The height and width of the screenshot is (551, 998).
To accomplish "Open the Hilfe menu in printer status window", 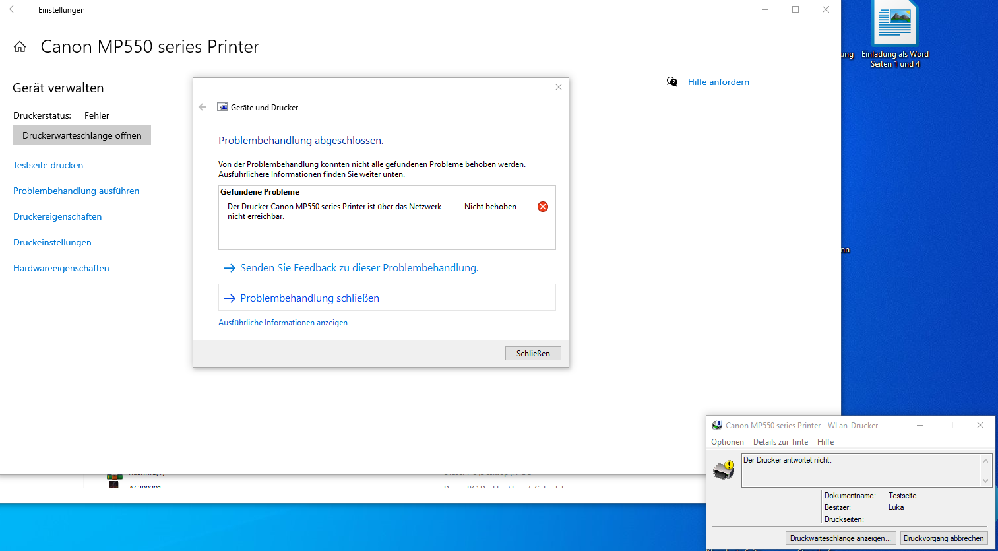I will (x=825, y=441).
